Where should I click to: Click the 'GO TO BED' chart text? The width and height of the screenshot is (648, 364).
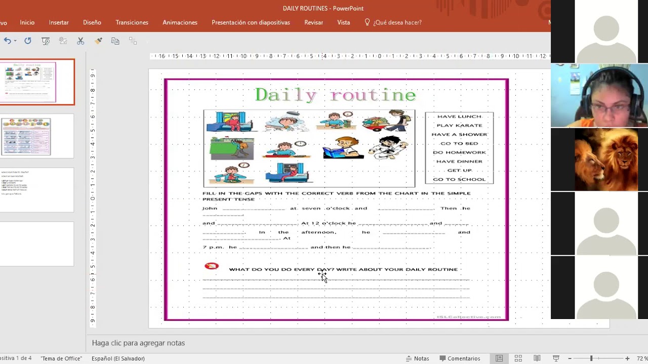point(459,144)
